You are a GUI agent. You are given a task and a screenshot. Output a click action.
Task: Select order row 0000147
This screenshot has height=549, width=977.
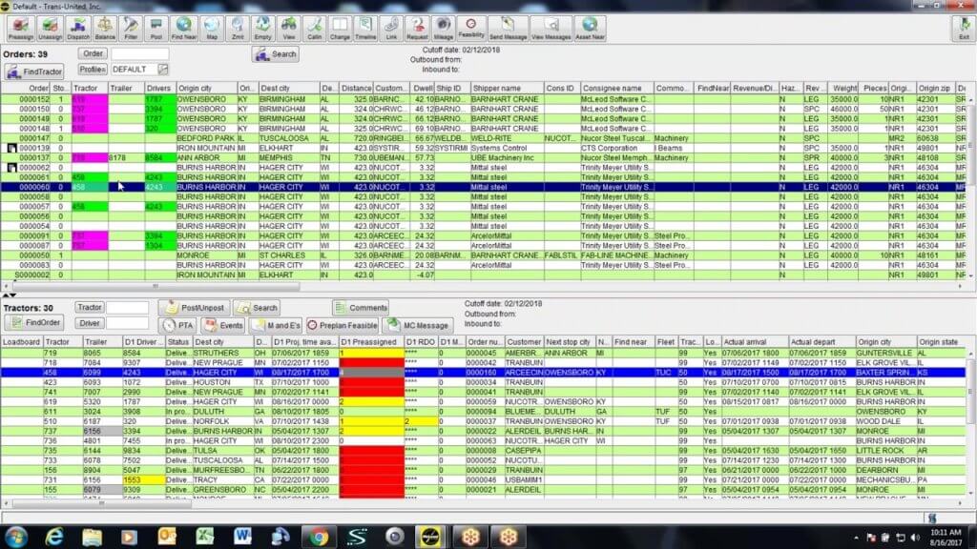click(x=484, y=138)
